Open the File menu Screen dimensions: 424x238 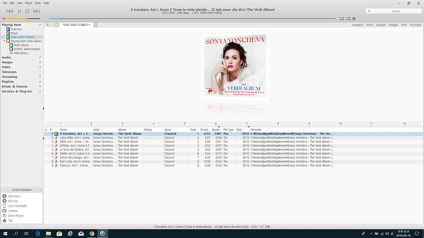pos(5,3)
